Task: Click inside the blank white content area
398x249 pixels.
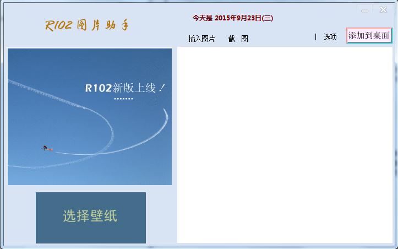Action: coord(285,145)
